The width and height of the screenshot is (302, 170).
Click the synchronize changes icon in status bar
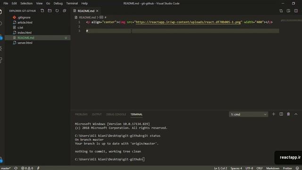coord(16,168)
